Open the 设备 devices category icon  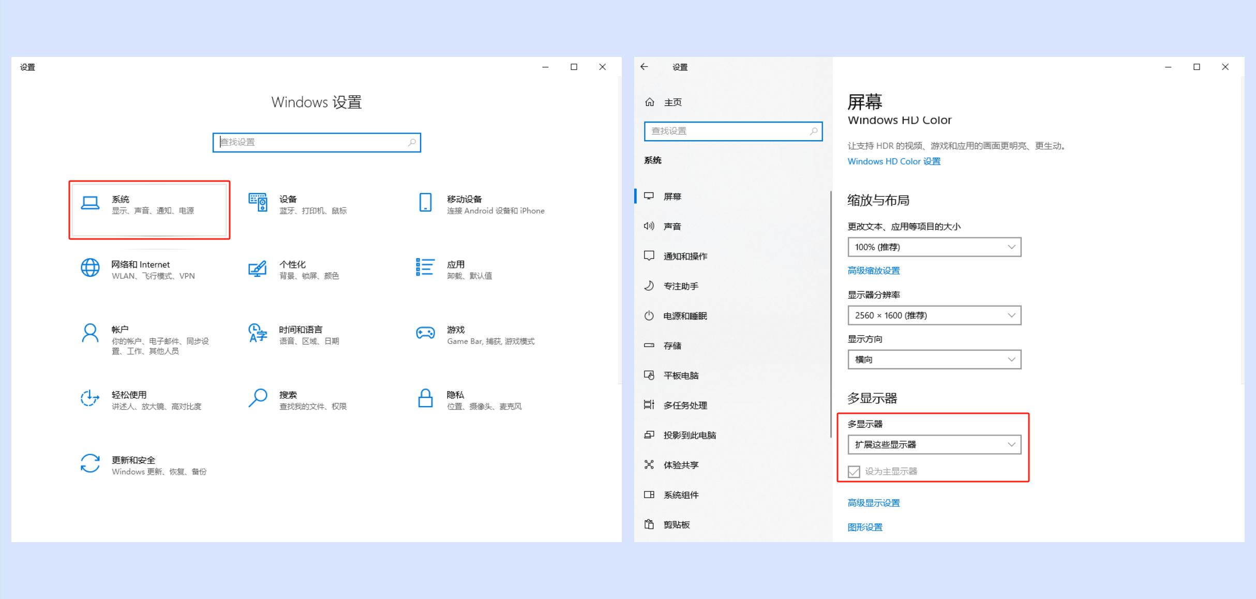tap(258, 203)
